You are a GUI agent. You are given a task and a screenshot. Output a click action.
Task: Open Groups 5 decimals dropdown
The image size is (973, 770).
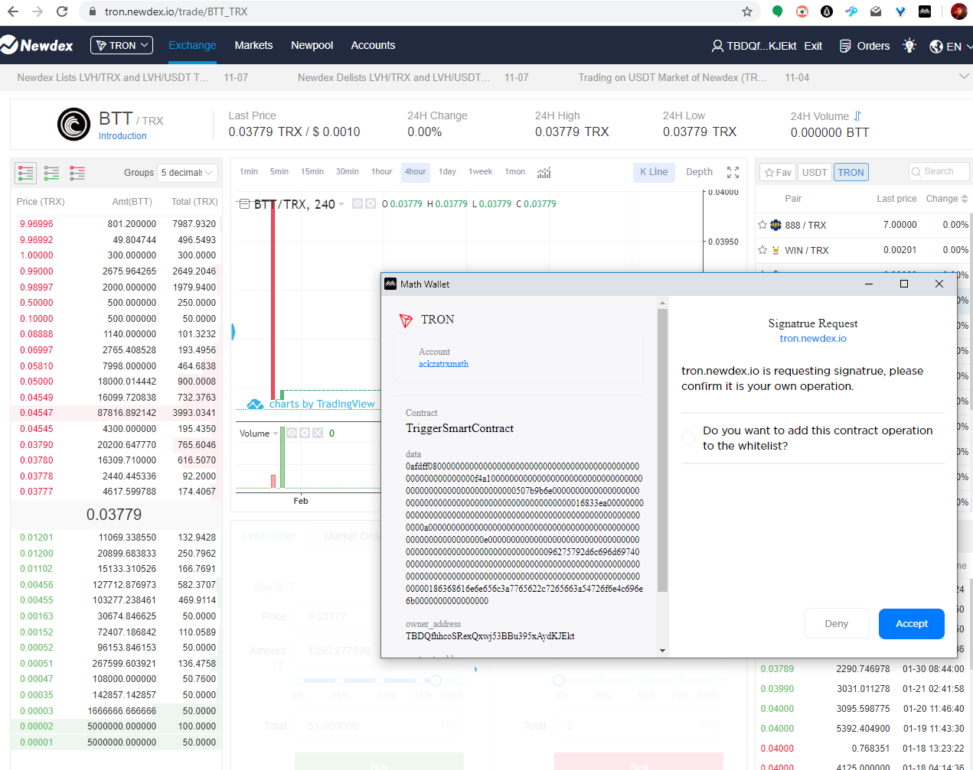pyautogui.click(x=188, y=173)
